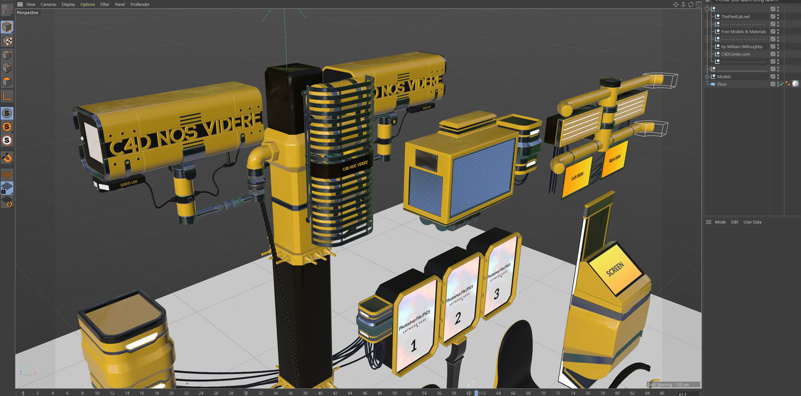Toggle layer box for Free Models & Materials

coord(773,32)
